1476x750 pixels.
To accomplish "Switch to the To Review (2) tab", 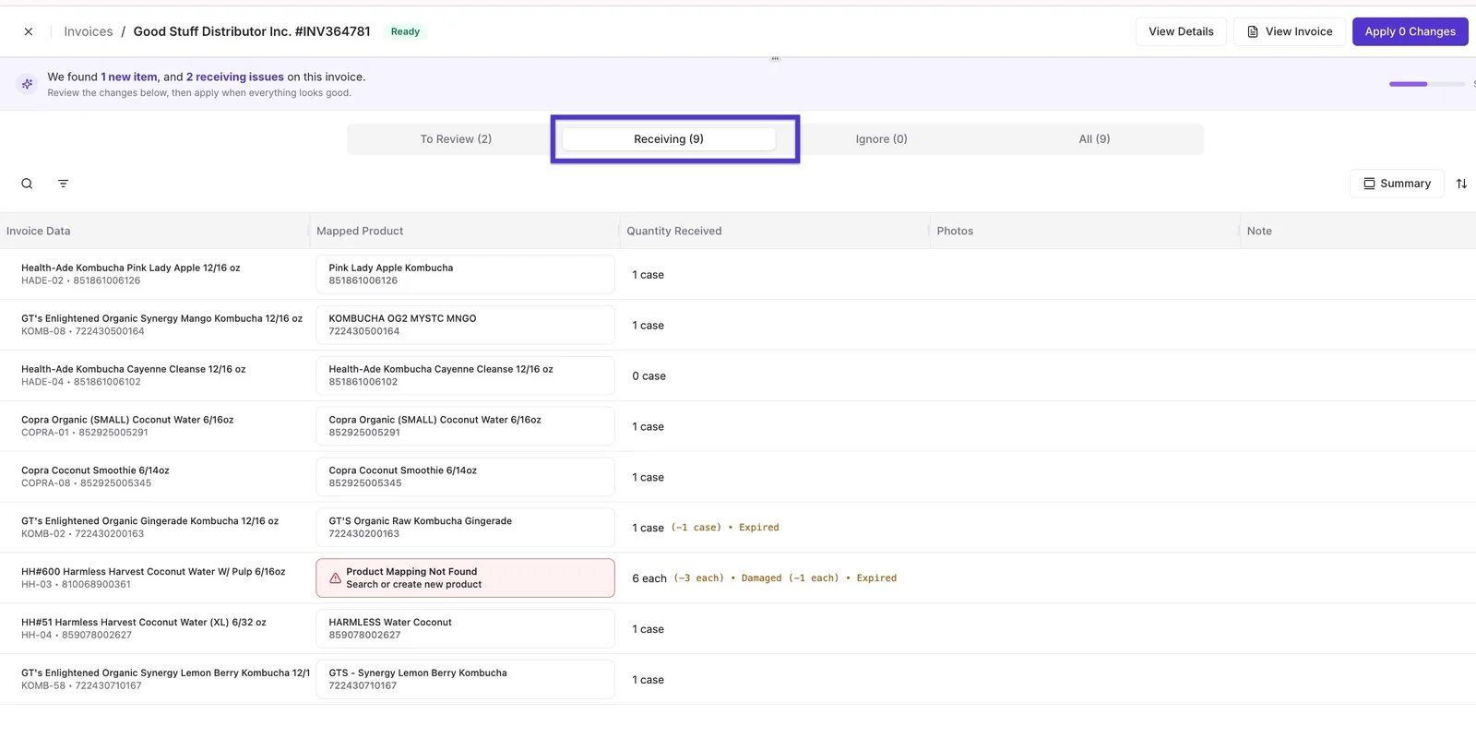I will pos(456,139).
